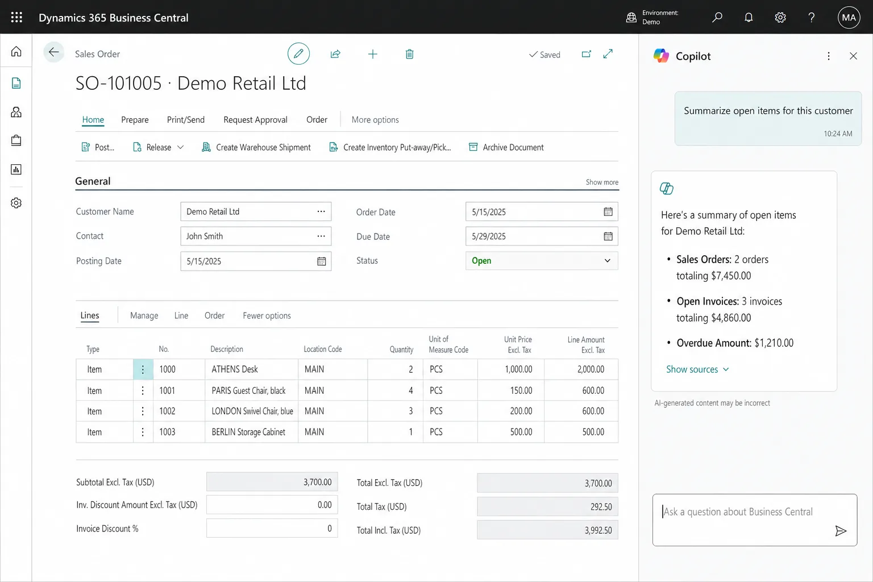Open row menu for LONDON Swivel Chair line
The height and width of the screenshot is (582, 873).
(x=143, y=411)
